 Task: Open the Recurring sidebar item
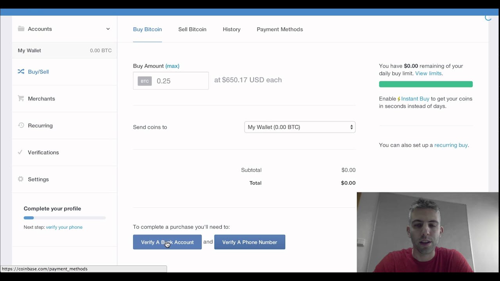[x=64, y=126]
